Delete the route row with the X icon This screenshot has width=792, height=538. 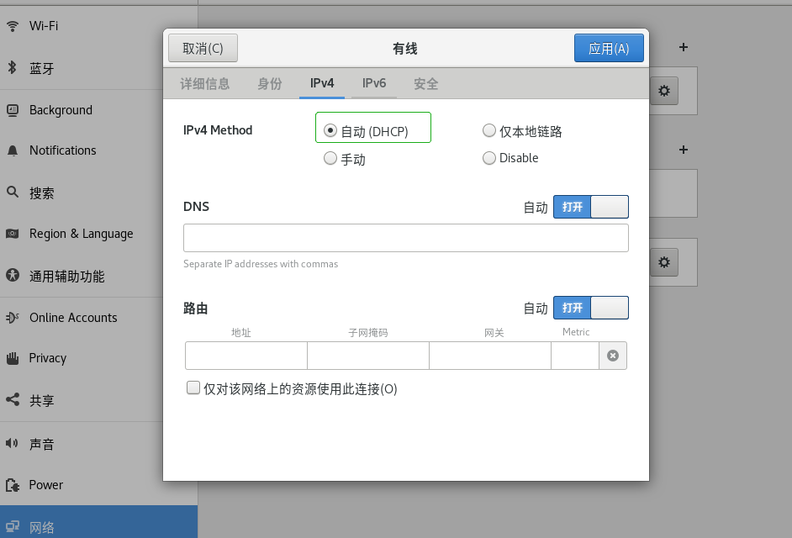click(613, 356)
